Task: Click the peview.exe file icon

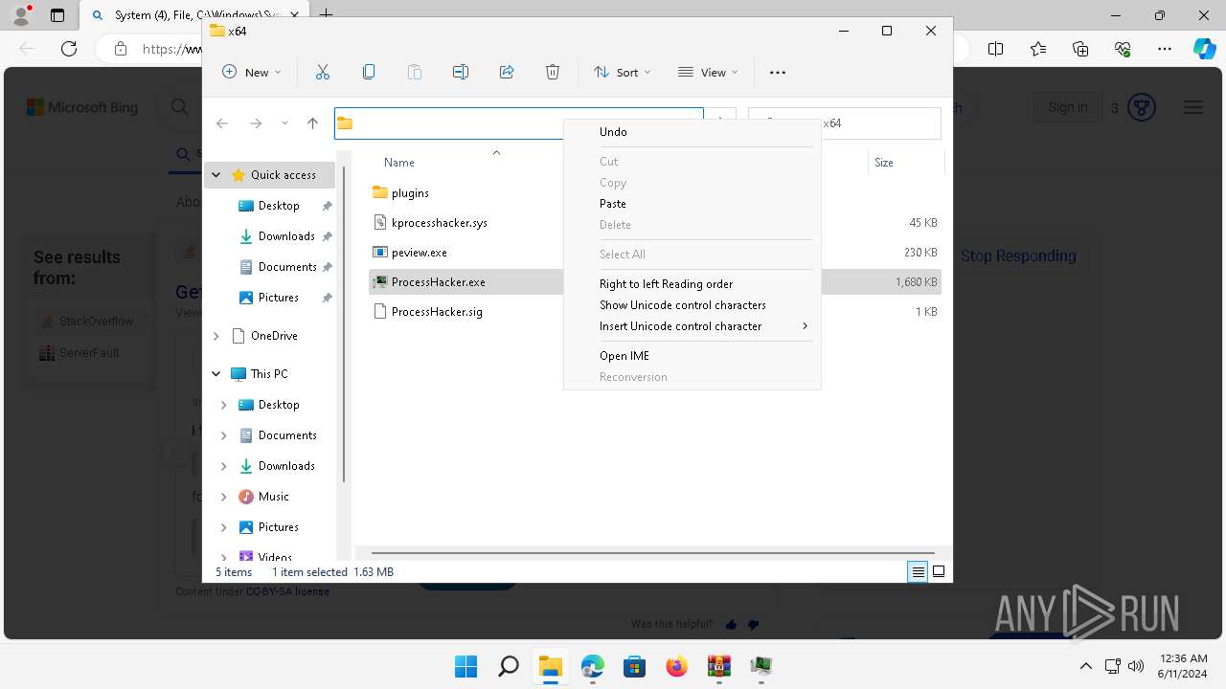Action: [379, 253]
